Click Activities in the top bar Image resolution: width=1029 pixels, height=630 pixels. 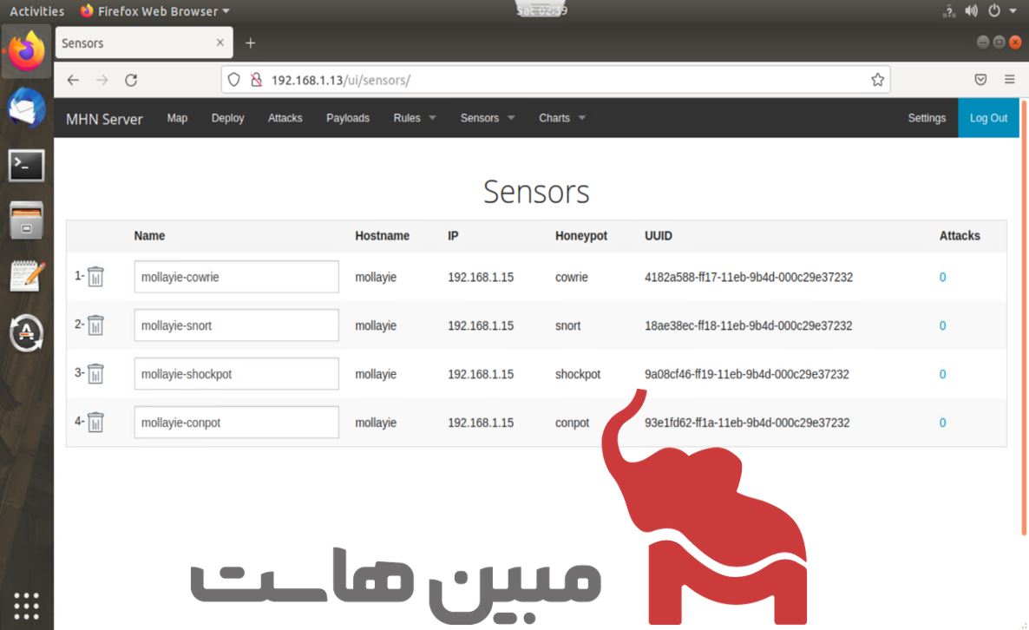coord(36,11)
